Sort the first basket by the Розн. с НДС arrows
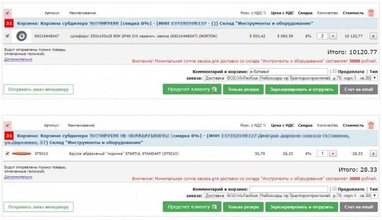Image resolution: width=382 pixels, height=220 pixels. (x=265, y=13)
